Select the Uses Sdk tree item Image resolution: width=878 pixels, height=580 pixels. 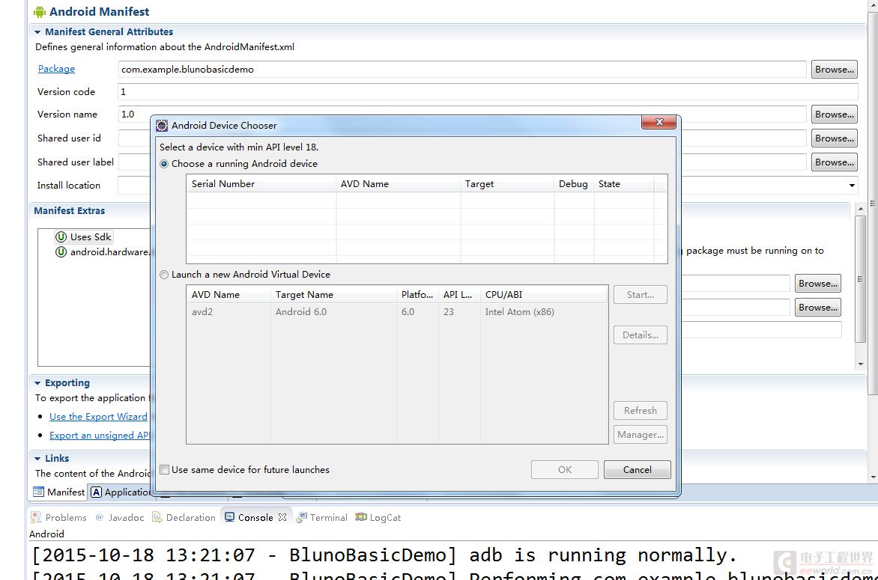pyautogui.click(x=84, y=237)
